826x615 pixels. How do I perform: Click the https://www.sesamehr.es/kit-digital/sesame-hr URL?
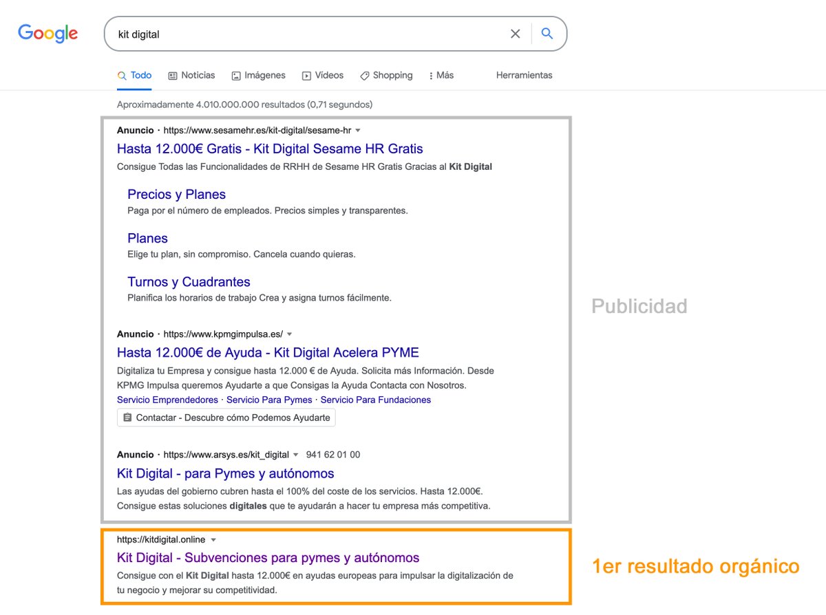257,131
